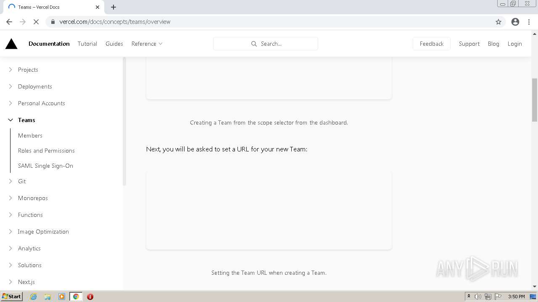The image size is (538, 302).
Task: Click the team URL image placeholder
Action: [x=269, y=210]
